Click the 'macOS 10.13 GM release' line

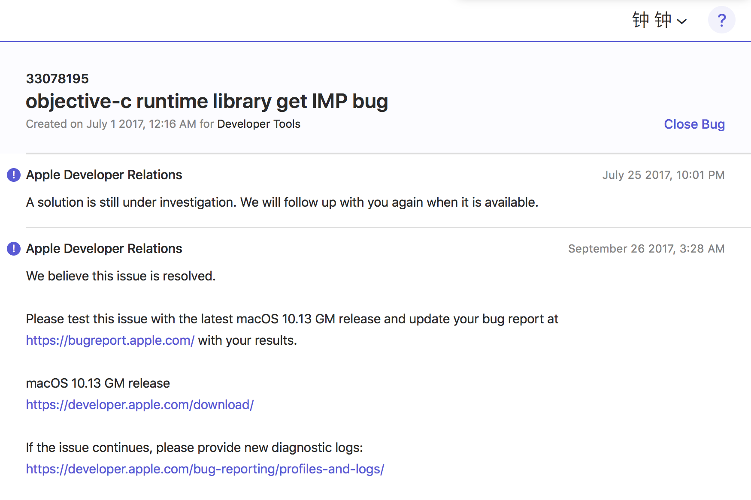click(98, 383)
